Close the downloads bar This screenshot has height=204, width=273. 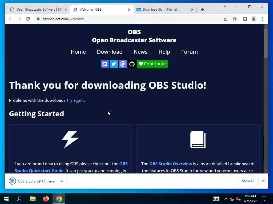click(x=263, y=181)
